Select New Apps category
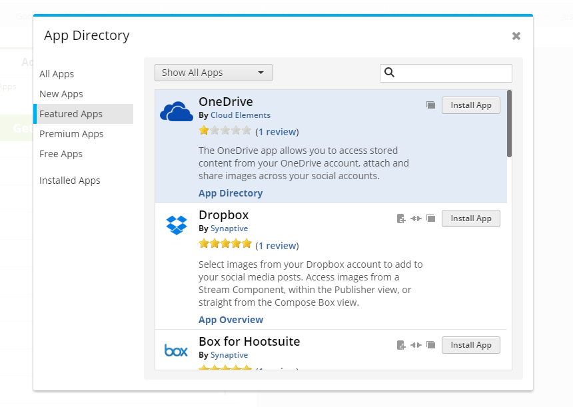Image resolution: width=573 pixels, height=407 pixels. (61, 94)
